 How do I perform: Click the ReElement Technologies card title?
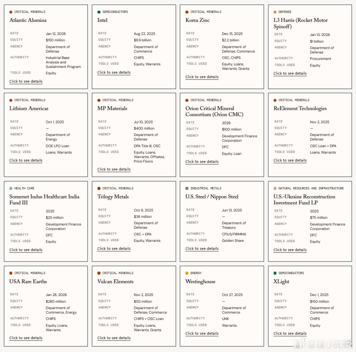(x=300, y=108)
